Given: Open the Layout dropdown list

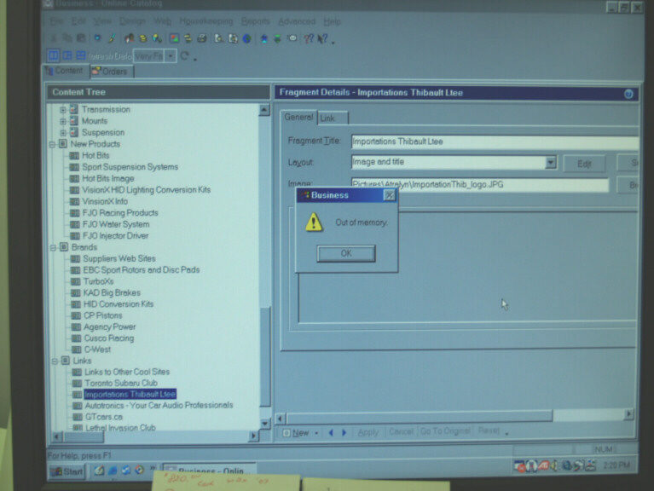Looking at the screenshot, I should pyautogui.click(x=550, y=163).
